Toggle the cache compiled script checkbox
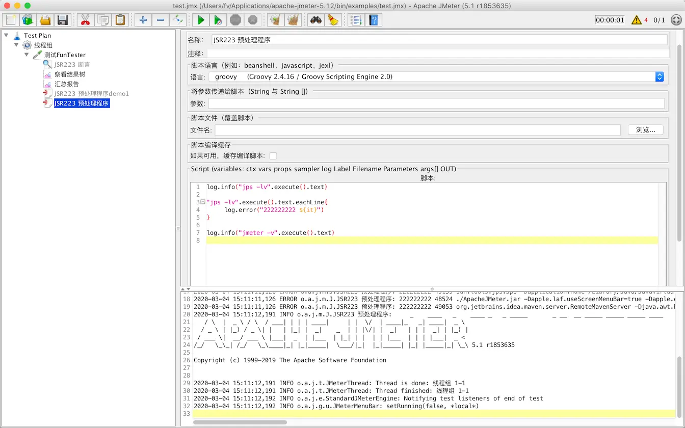This screenshot has height=428, width=685. [x=273, y=156]
